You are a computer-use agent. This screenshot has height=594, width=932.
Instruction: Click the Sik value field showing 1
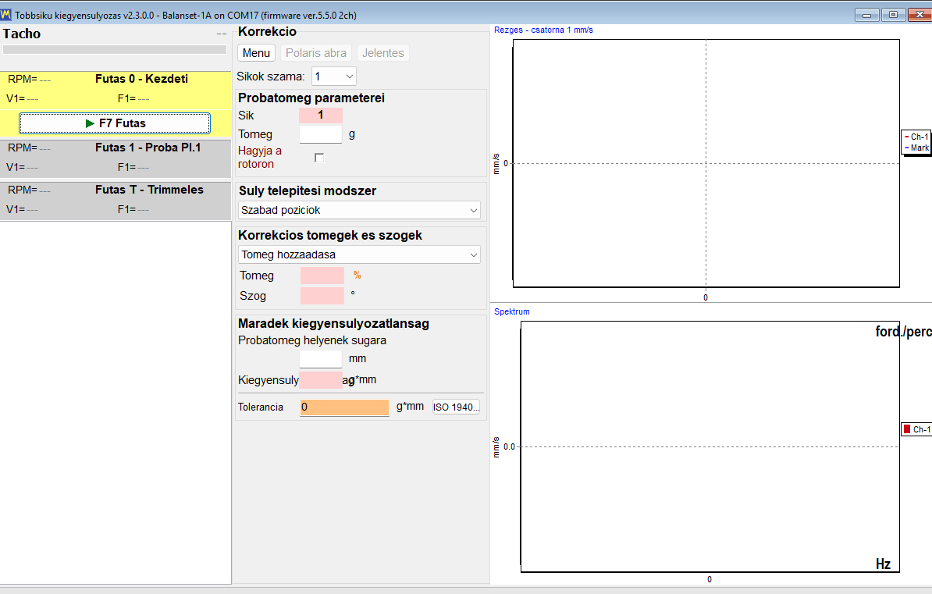pos(320,116)
